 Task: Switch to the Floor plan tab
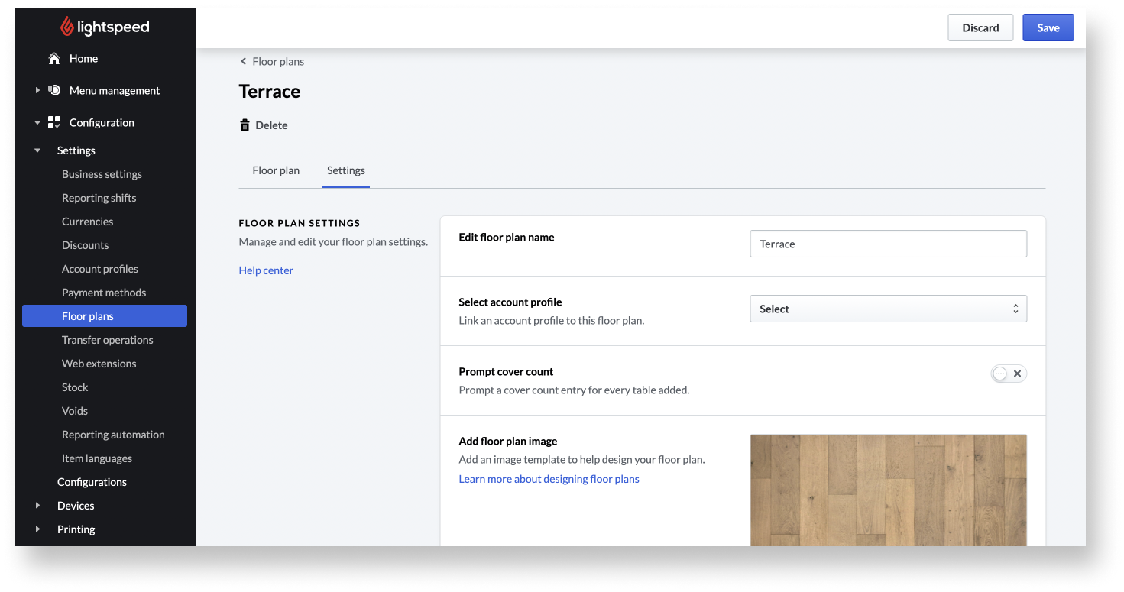[276, 170]
